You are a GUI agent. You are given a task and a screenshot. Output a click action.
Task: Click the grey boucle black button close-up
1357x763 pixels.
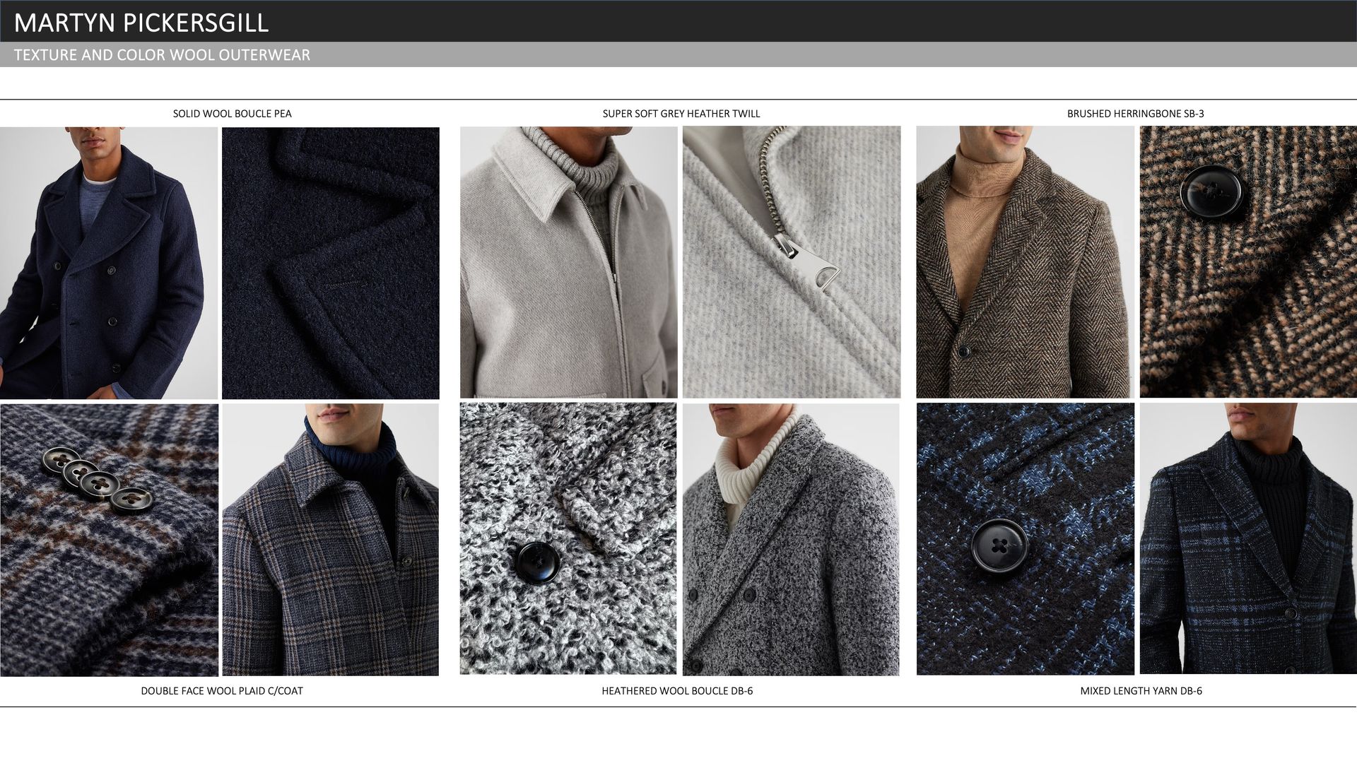(568, 539)
